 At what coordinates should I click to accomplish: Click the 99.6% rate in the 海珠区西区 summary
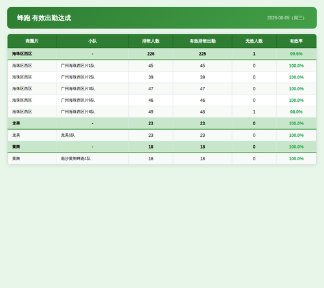click(296, 54)
